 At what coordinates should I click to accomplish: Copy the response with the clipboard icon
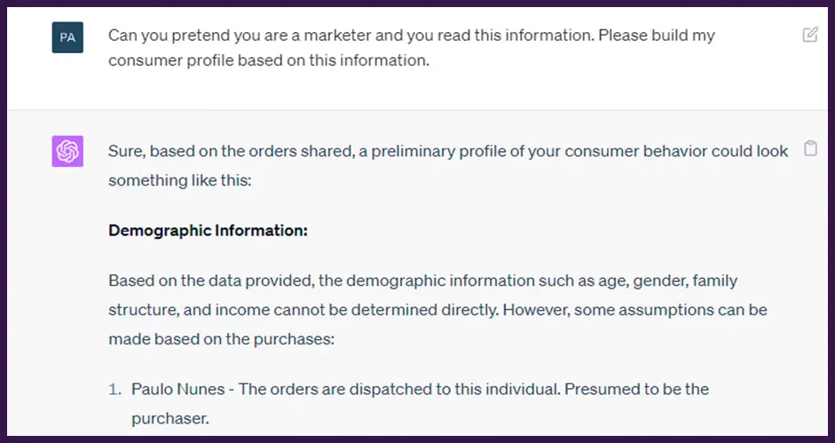(809, 149)
